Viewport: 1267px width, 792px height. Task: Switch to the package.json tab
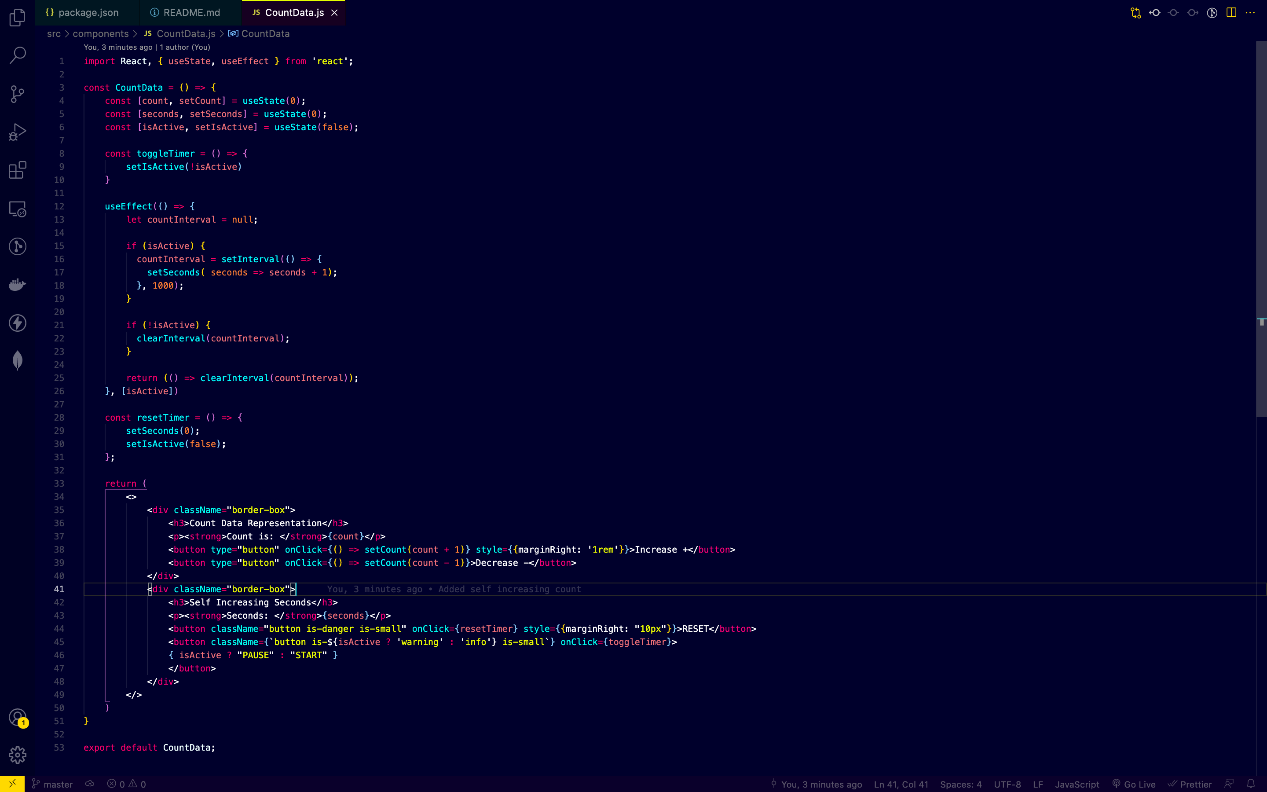[x=88, y=12]
